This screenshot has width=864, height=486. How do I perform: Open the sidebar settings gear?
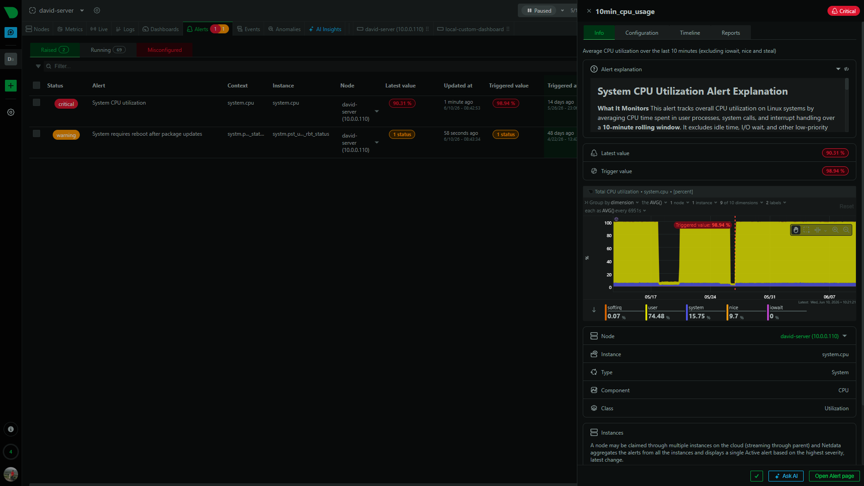(11, 112)
